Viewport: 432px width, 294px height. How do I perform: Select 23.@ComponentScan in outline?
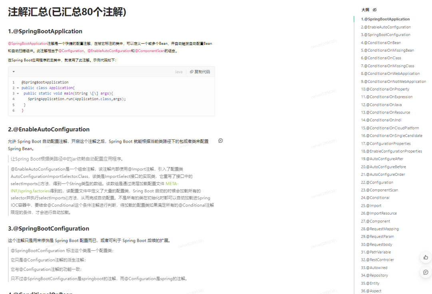pyautogui.click(x=379, y=190)
